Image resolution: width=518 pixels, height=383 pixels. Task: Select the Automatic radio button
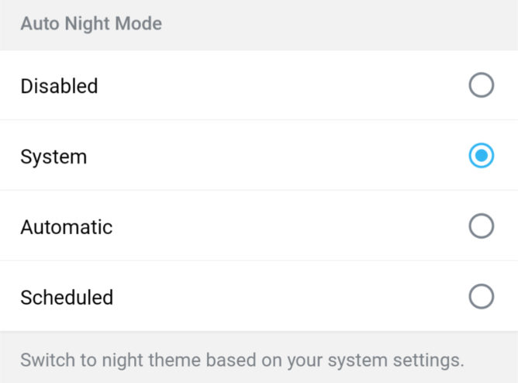[481, 226]
